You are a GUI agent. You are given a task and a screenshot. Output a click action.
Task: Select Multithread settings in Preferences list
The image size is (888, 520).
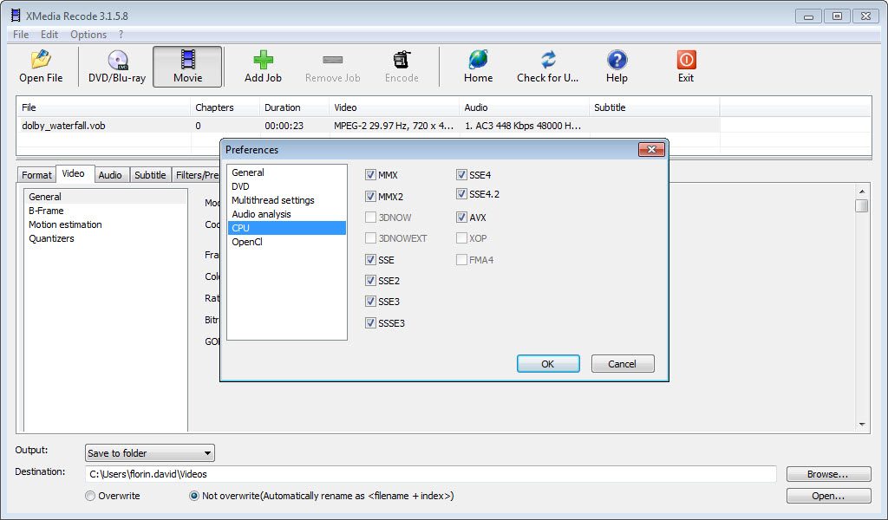[x=272, y=200]
